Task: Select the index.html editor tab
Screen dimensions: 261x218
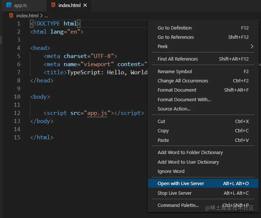Action: point(69,5)
